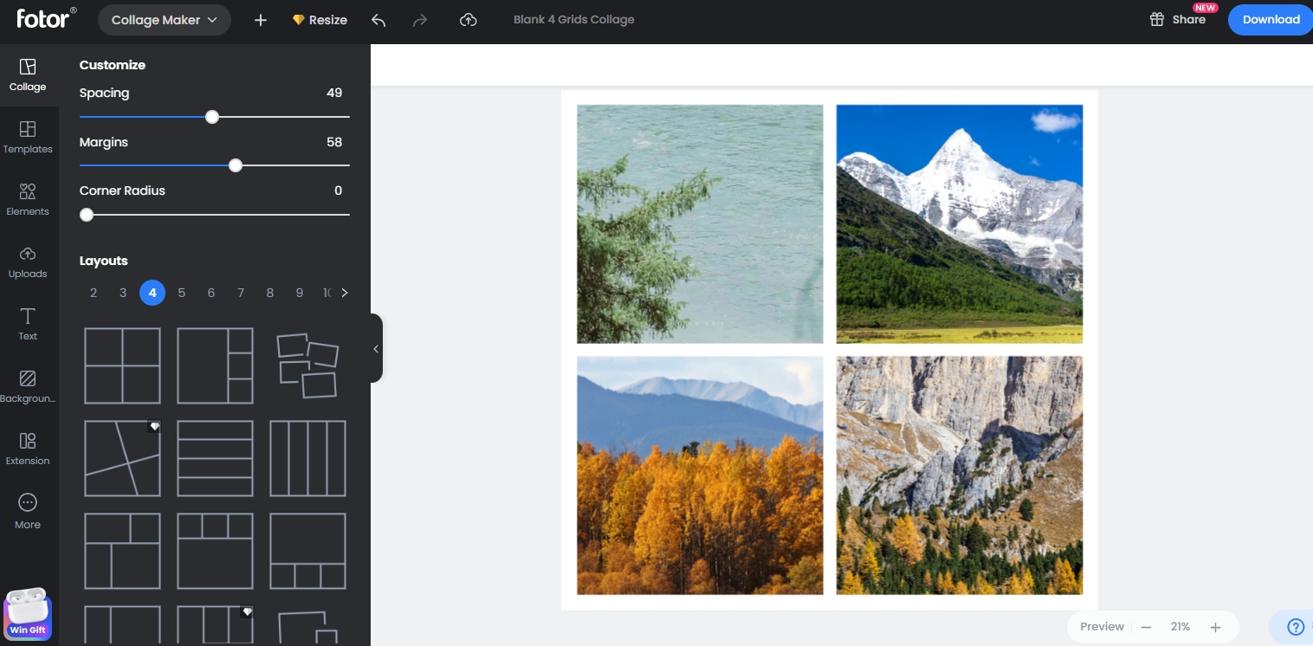This screenshot has height=646, width=1313.
Task: Collapse the Customize panel with the chevron
Action: pos(376,349)
